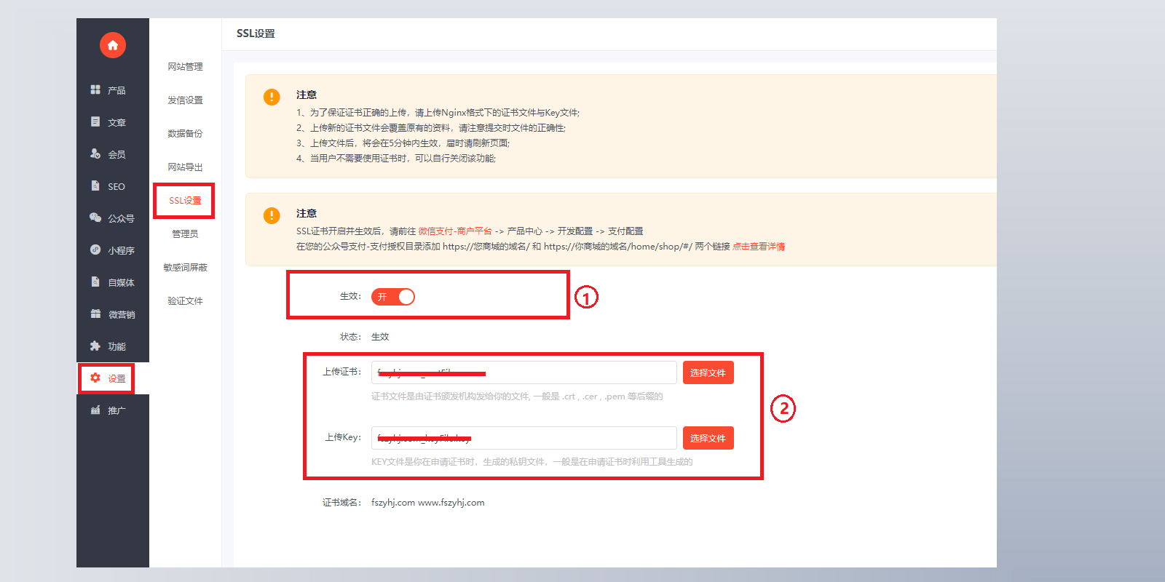This screenshot has width=1165, height=582.
Task: Click the second notice warning icon
Action: [x=272, y=215]
